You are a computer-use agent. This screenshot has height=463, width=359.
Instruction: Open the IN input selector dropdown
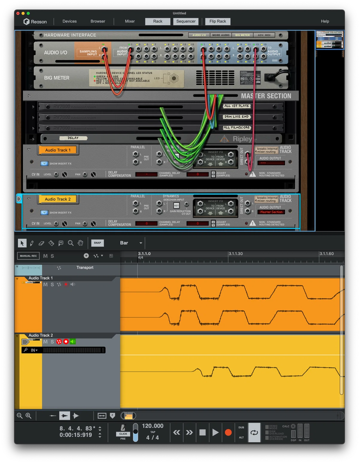tap(34, 350)
